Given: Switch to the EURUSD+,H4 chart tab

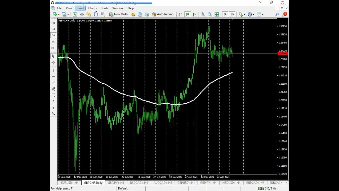Looking at the screenshot, I should 70,183.
